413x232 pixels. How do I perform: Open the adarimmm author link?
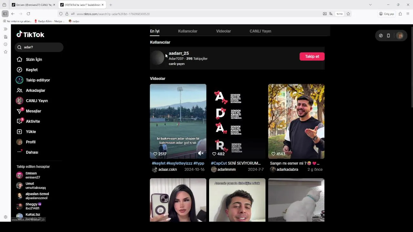coord(227,169)
